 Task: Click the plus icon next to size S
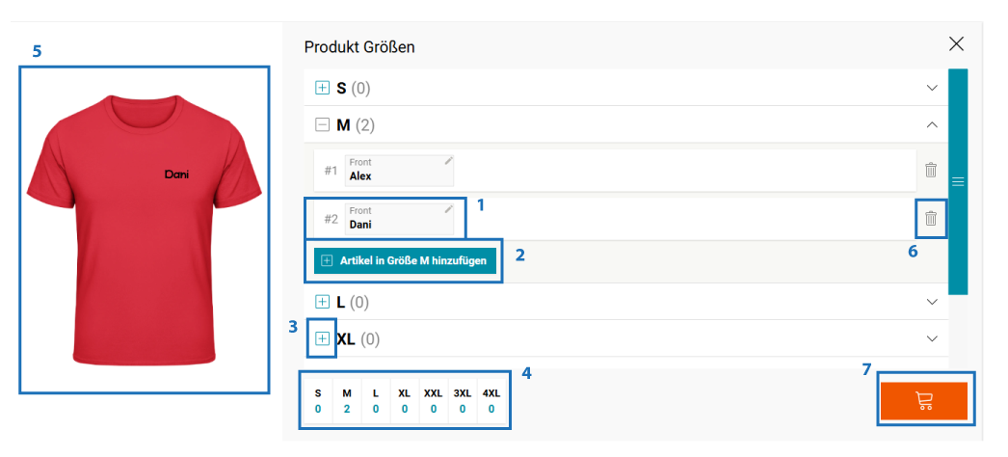[x=322, y=88]
